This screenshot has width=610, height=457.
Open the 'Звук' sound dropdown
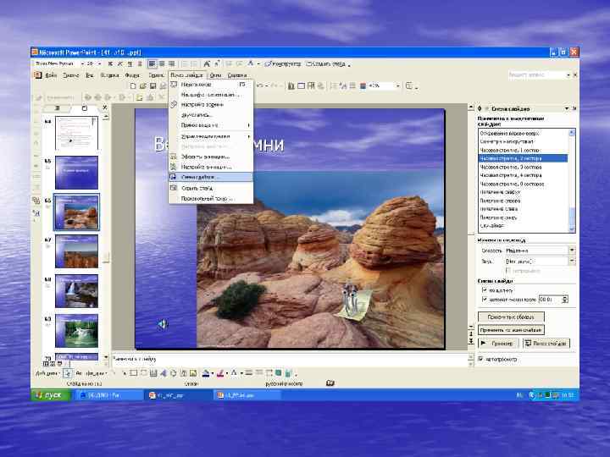(x=572, y=262)
